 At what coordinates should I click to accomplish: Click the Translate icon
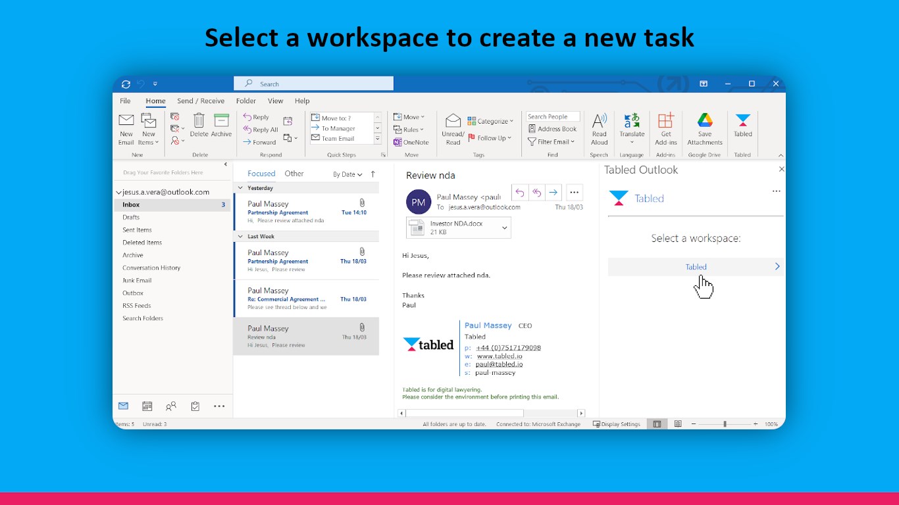(632, 121)
